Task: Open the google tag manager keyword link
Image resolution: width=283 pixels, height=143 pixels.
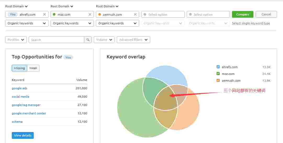Action: 26,105
